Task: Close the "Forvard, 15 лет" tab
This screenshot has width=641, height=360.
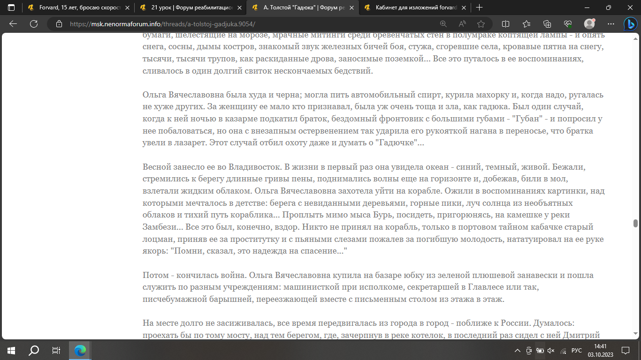Action: coord(127,7)
